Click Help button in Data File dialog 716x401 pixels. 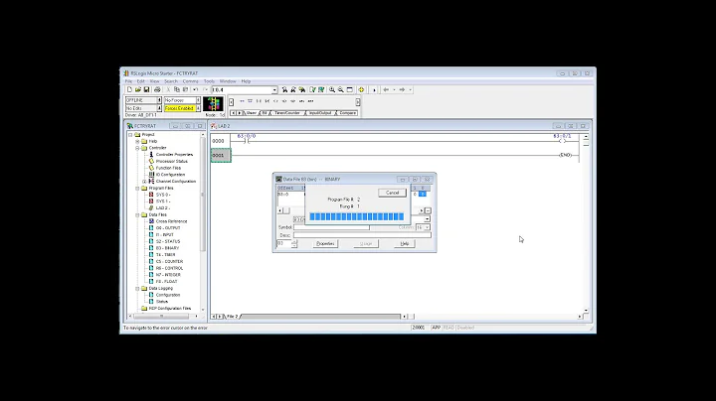pyautogui.click(x=404, y=244)
